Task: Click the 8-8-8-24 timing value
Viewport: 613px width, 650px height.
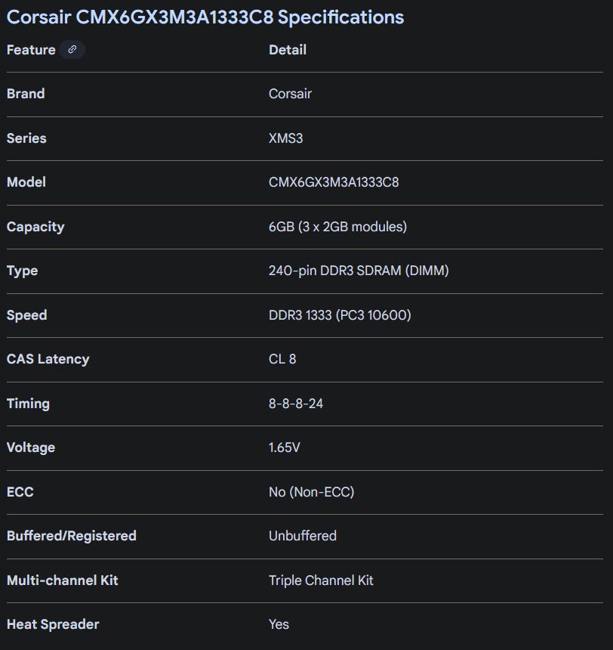Action: pyautogui.click(x=296, y=404)
